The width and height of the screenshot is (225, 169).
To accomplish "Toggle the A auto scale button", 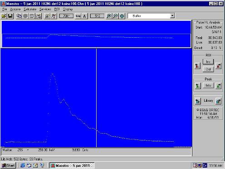I will (84, 16).
